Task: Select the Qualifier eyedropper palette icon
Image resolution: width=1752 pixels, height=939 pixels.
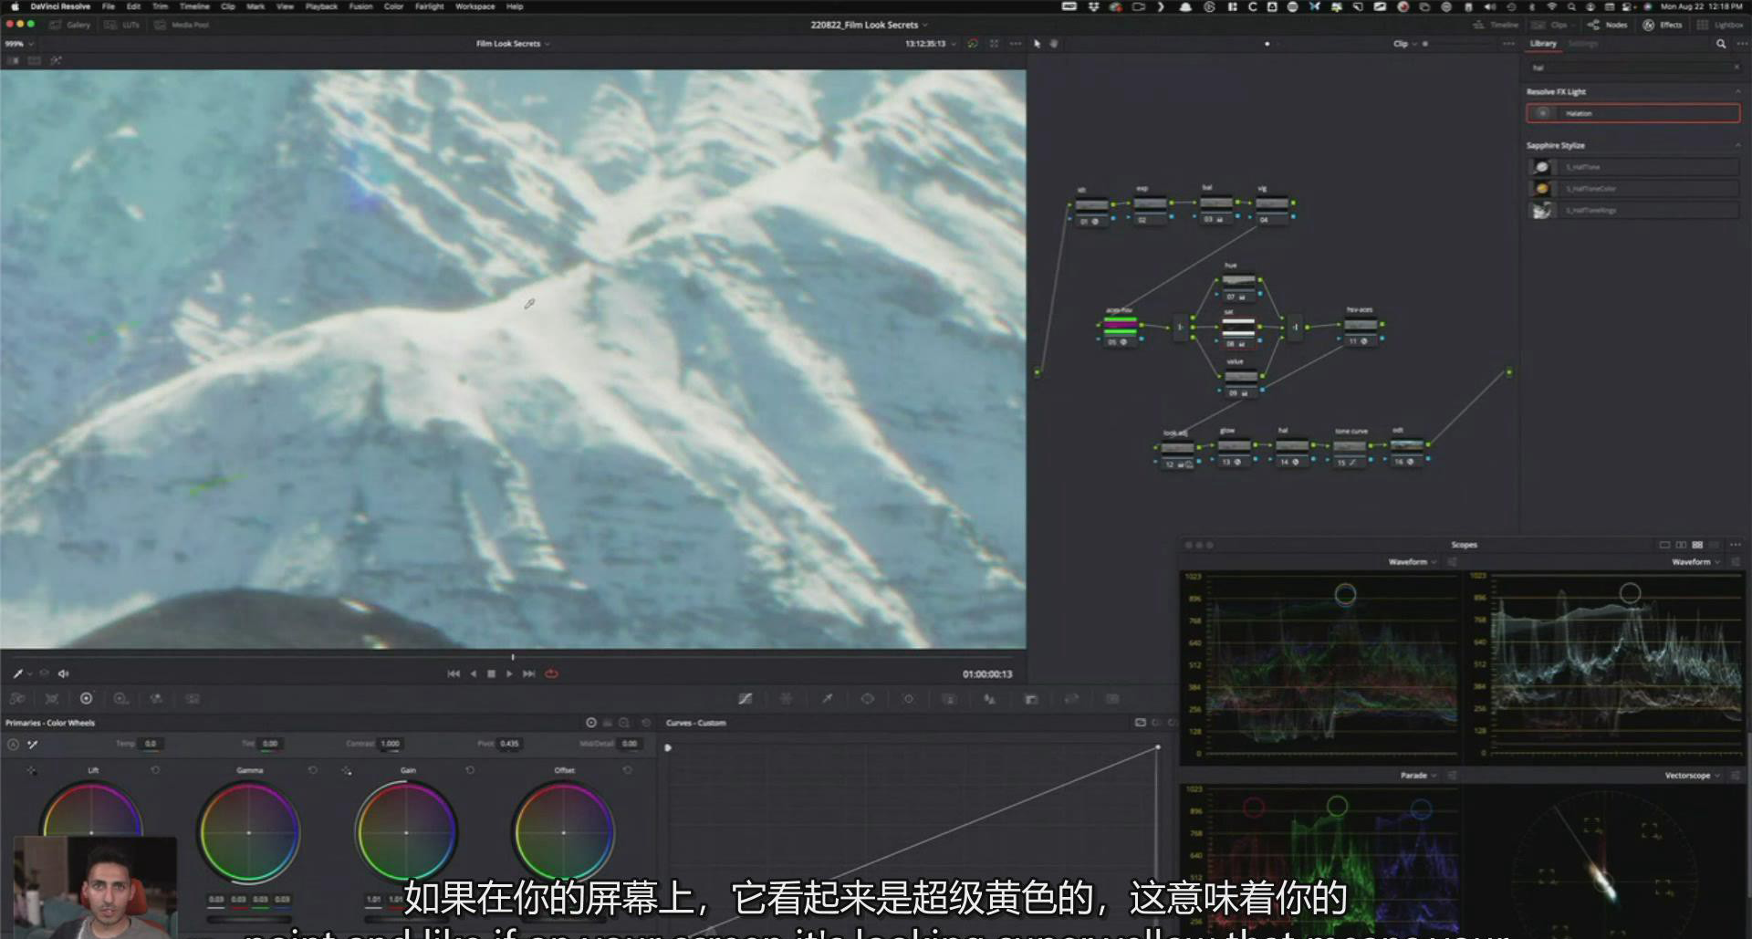Action: (827, 699)
